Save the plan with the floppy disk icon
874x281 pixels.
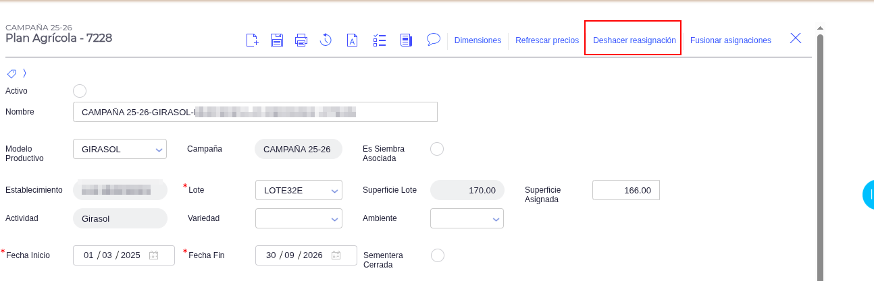click(277, 40)
